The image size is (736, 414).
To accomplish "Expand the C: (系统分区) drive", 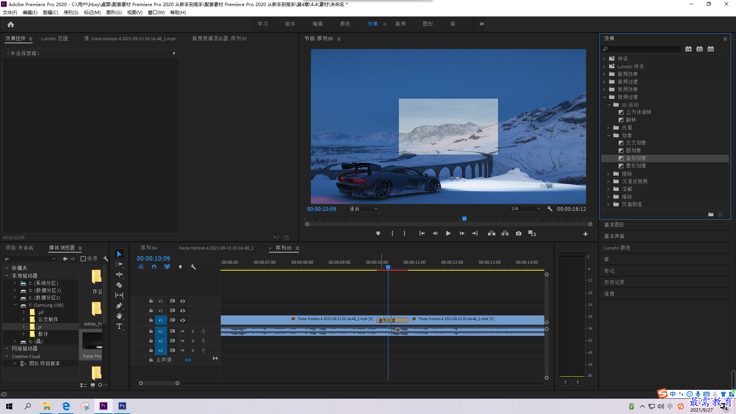I will click(x=15, y=283).
